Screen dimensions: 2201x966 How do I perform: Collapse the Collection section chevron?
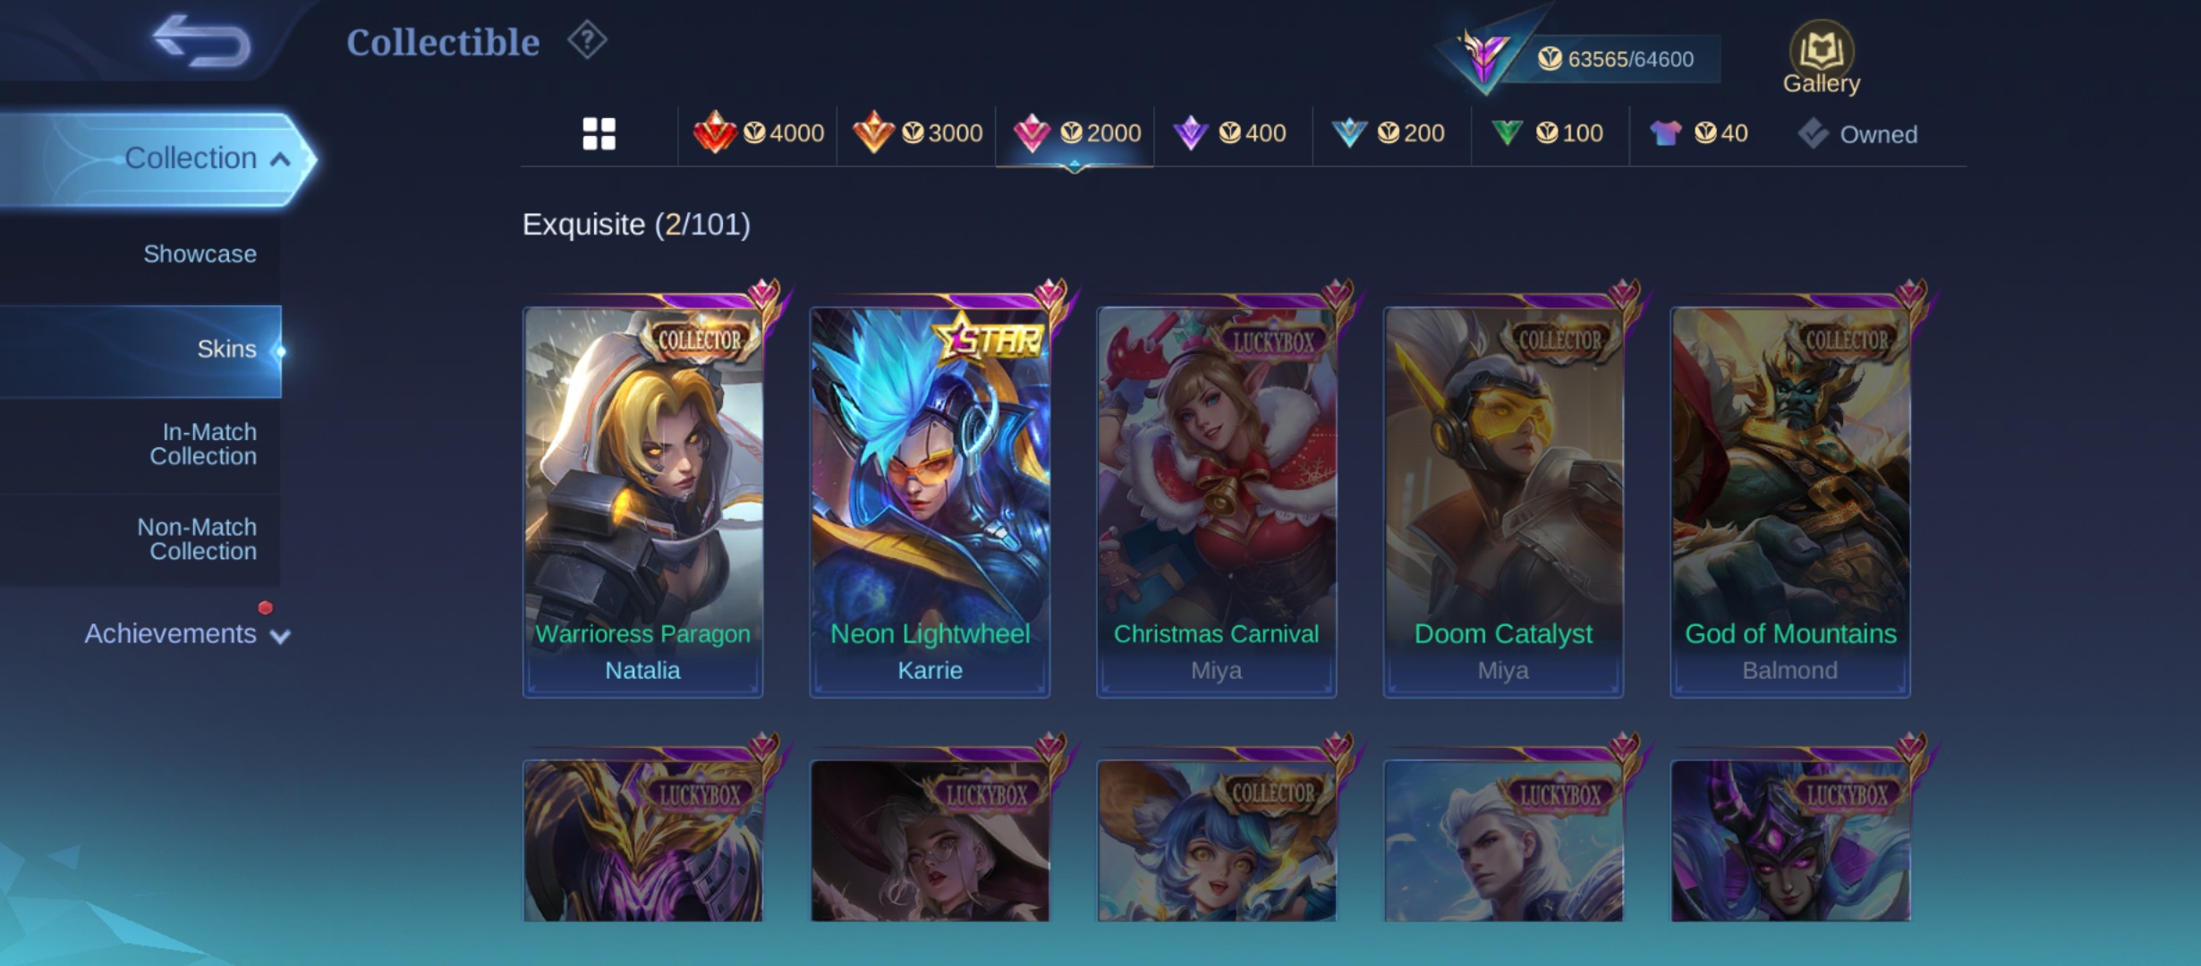pos(281,159)
